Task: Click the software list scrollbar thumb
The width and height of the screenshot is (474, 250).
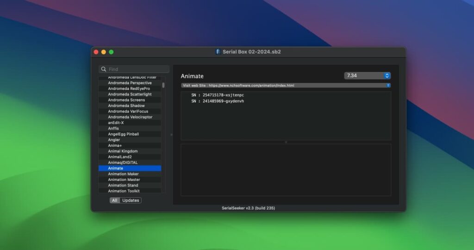Action: (163, 85)
